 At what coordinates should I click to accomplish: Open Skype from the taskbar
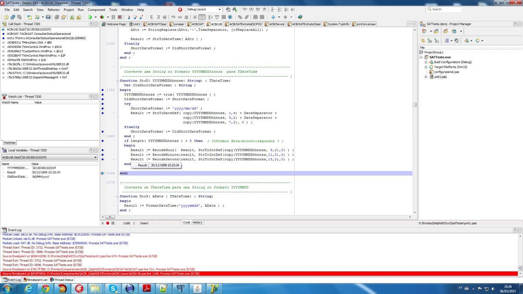point(113,288)
